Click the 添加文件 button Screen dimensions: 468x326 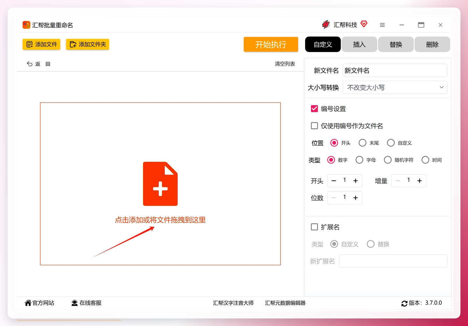[x=41, y=44]
